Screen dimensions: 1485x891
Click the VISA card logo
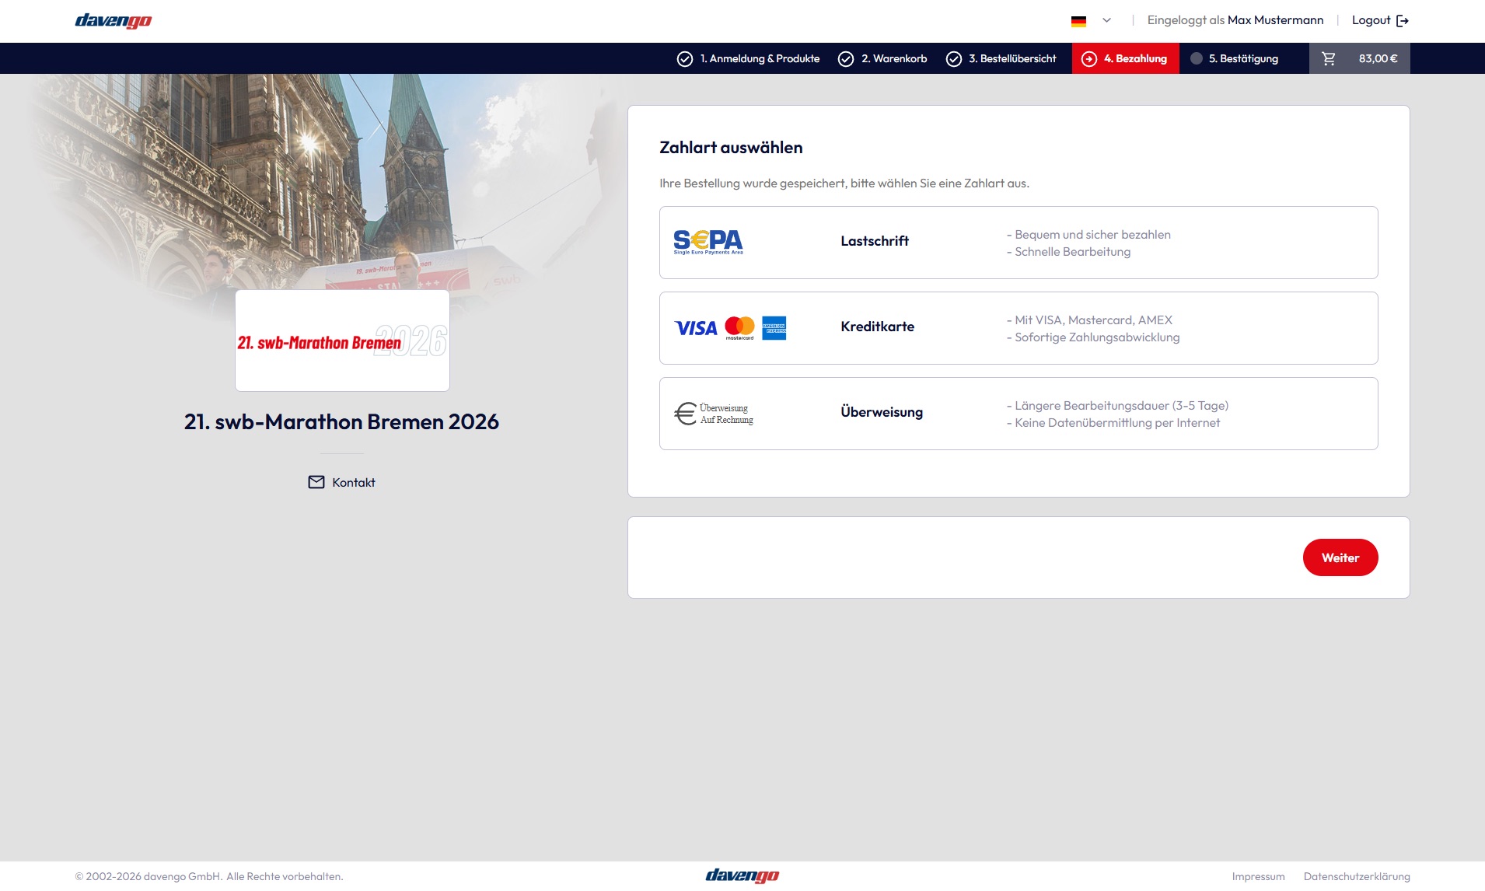pos(695,328)
